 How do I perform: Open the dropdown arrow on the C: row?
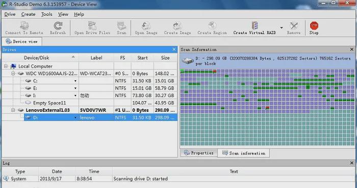pos(75,81)
